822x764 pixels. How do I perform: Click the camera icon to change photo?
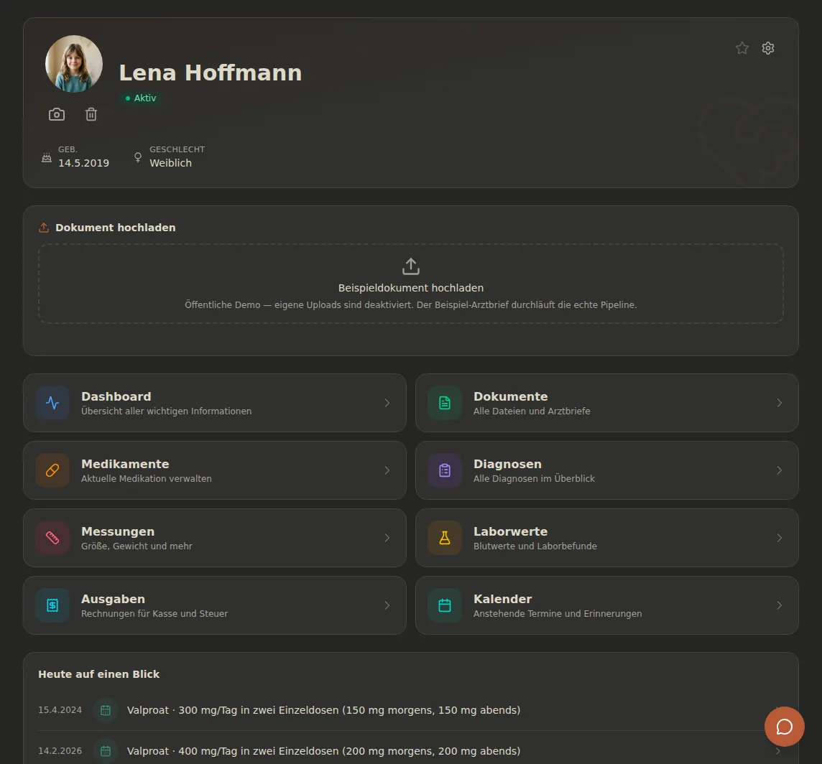coord(57,114)
